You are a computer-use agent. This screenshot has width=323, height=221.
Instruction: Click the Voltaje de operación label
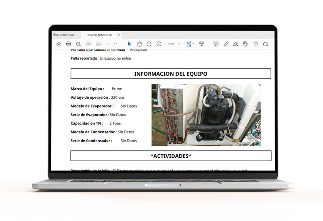coord(89,97)
